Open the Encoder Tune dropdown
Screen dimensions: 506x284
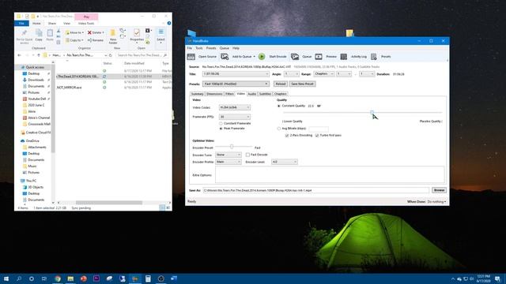(228, 155)
